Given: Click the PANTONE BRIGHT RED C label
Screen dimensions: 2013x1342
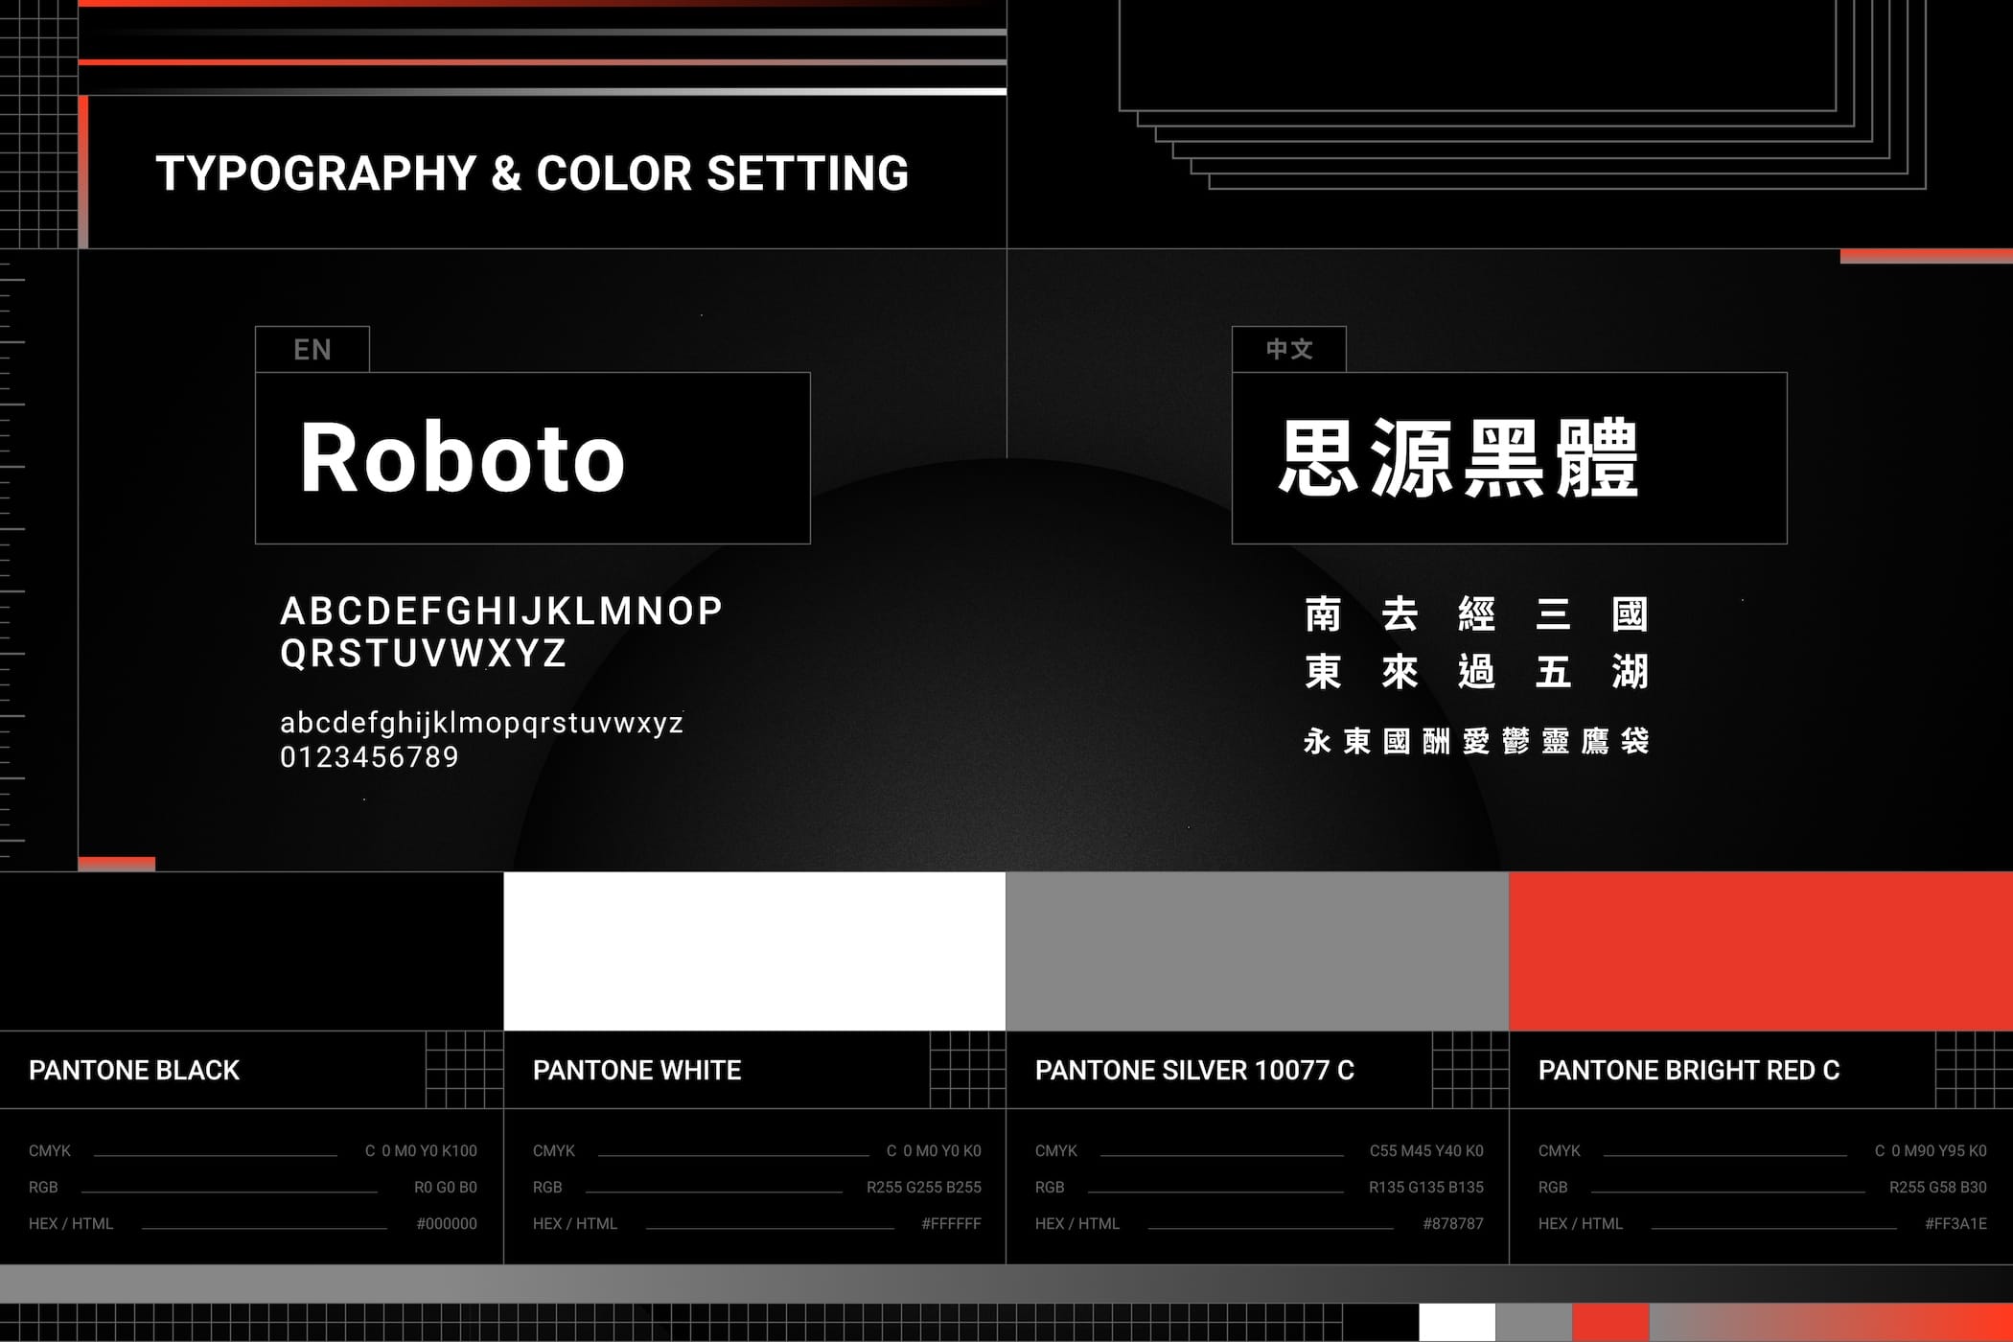Looking at the screenshot, I should click(1689, 1071).
